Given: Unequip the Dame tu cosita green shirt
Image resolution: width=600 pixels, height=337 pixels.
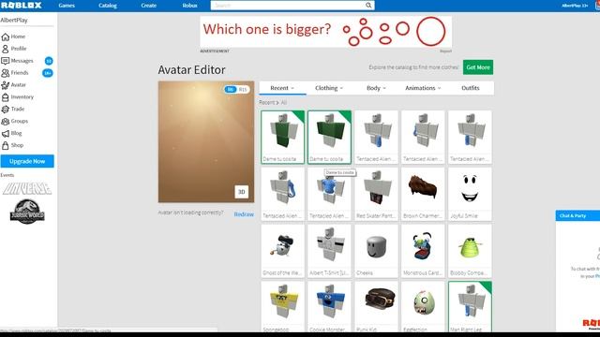Looking at the screenshot, I should [329, 138].
